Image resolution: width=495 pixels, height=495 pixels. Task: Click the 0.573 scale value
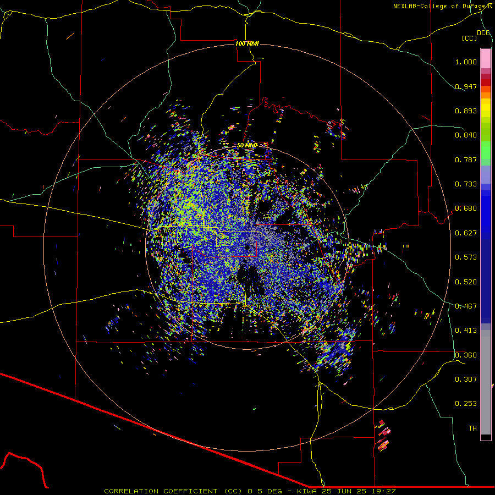[466, 257]
